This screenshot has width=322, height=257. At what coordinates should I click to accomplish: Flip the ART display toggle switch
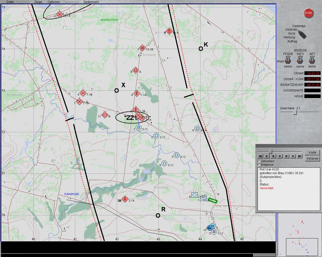pos(312,61)
